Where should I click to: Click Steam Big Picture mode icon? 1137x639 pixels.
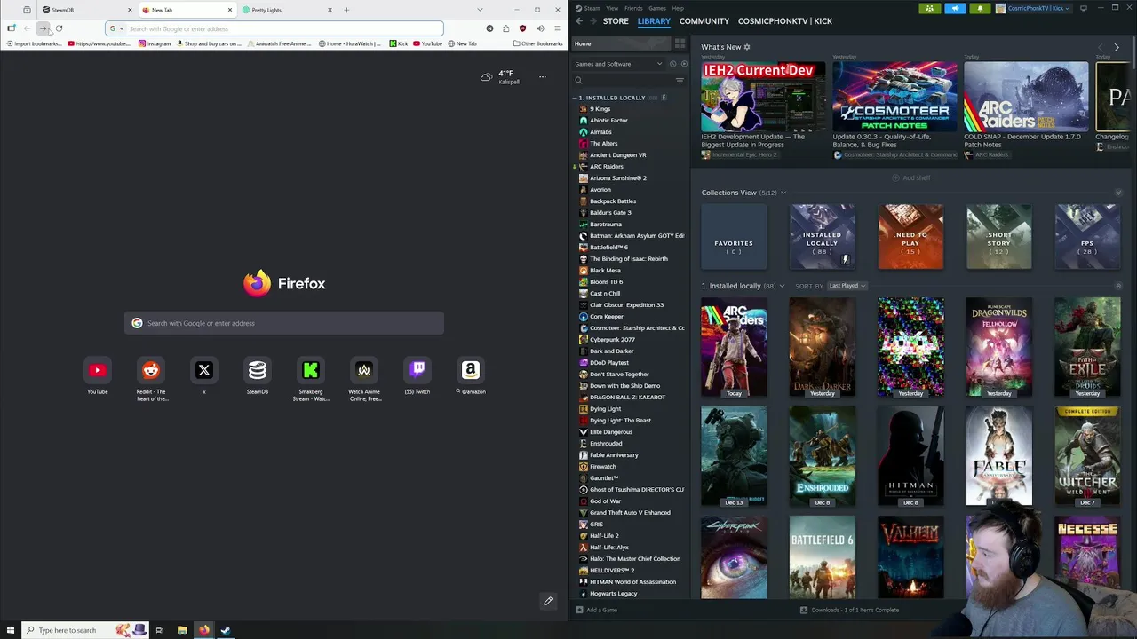(x=1083, y=8)
